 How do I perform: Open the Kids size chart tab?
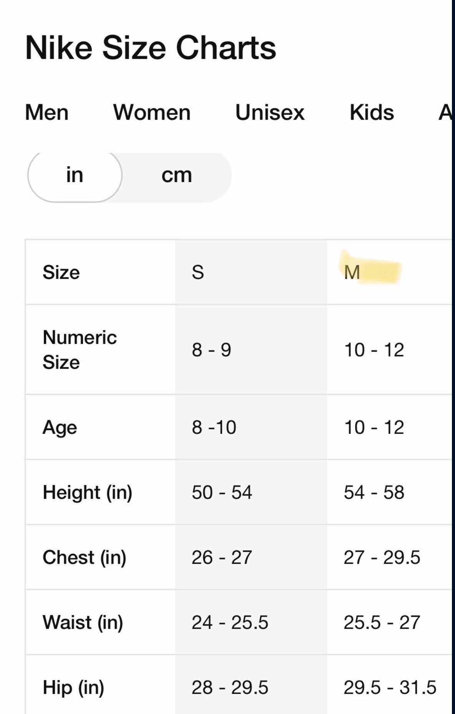pyautogui.click(x=372, y=112)
